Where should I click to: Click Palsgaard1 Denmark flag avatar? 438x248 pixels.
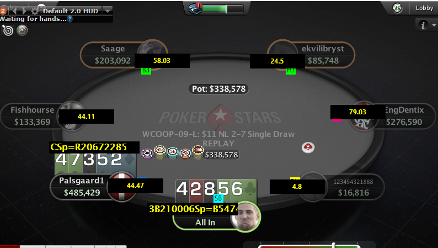121,186
